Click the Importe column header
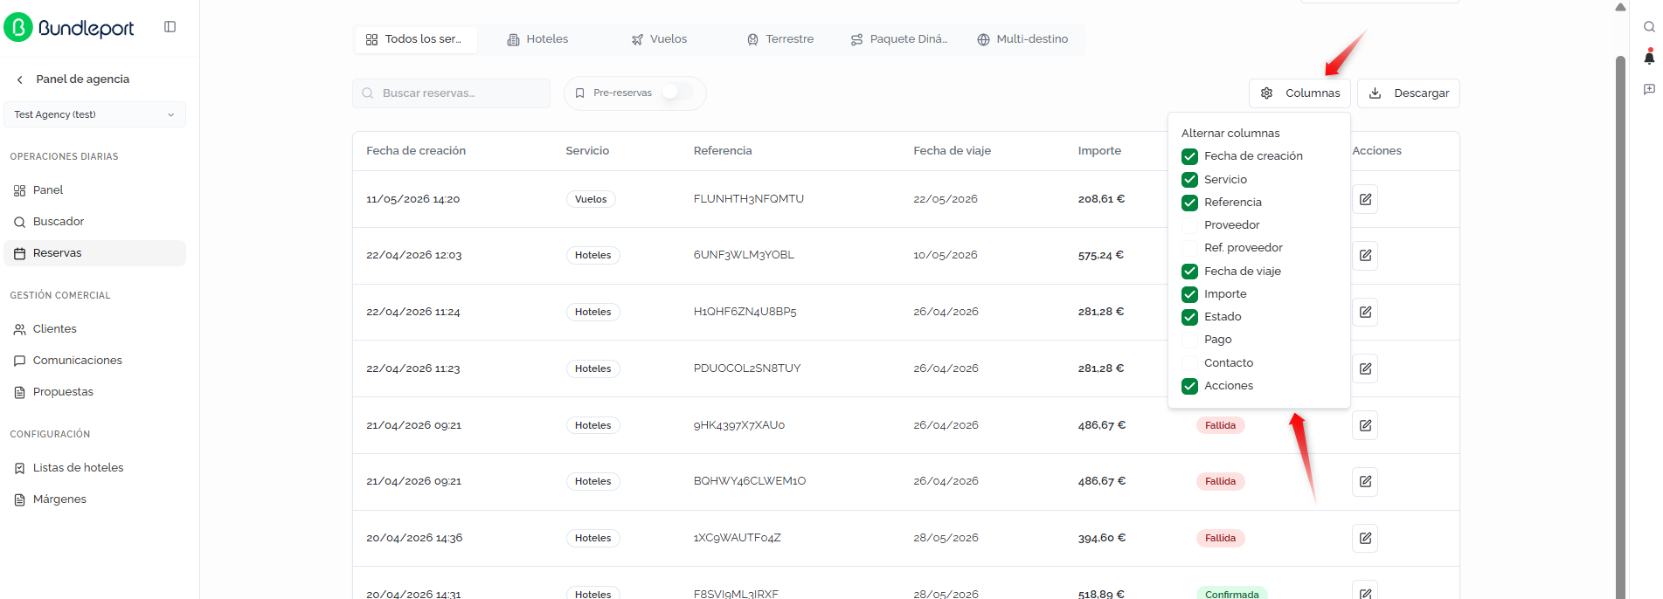 pos(1099,151)
